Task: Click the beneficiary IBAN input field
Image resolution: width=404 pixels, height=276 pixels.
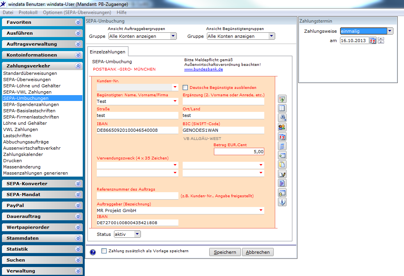Action: point(137,130)
